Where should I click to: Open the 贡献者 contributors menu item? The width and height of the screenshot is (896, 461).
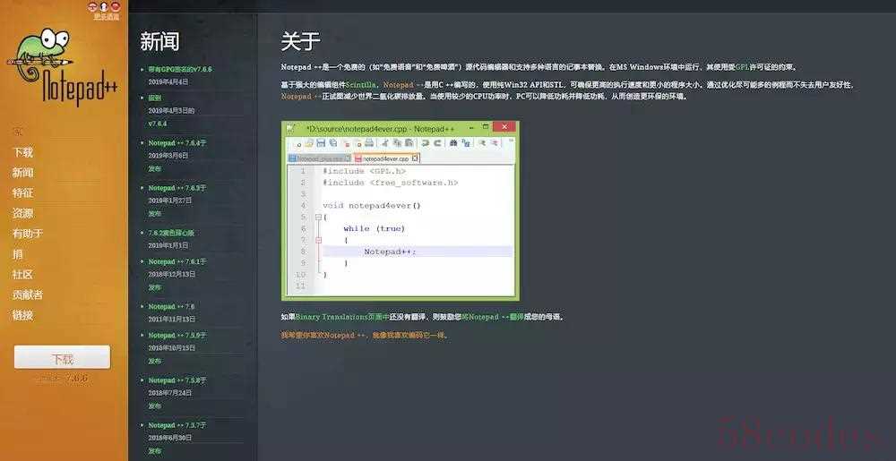[x=28, y=295]
